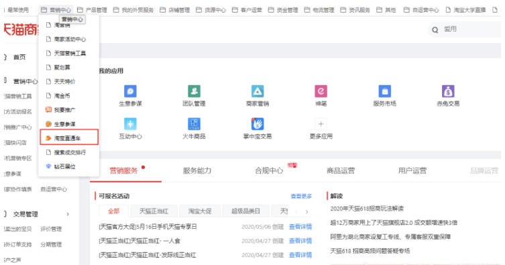
Task: Launch the pink 神笔 app icon
Action: tap(321, 91)
